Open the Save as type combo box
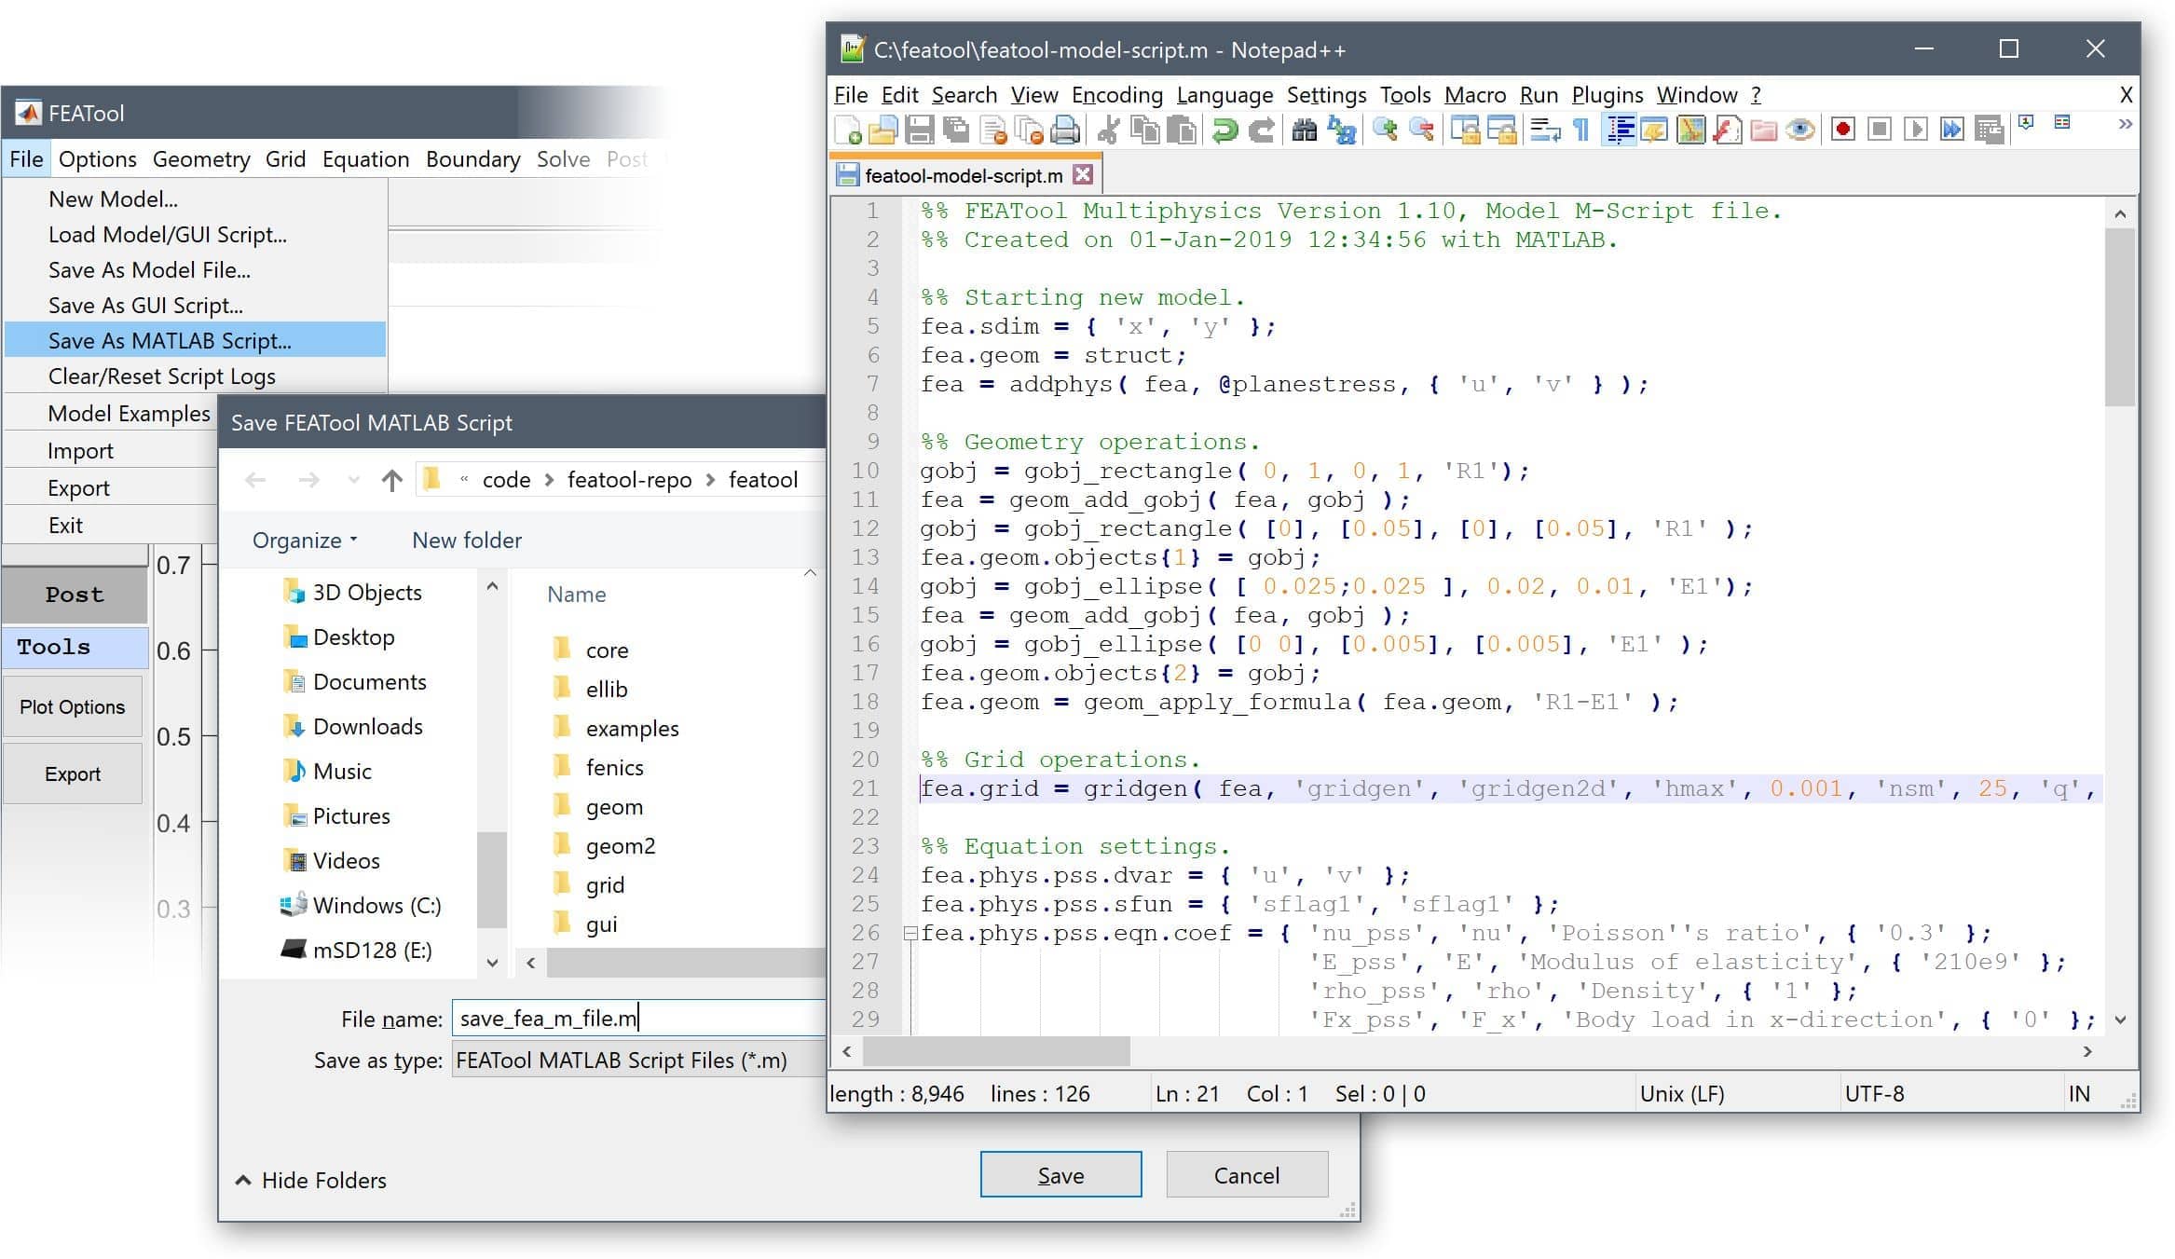Viewport: 2175px width, 1259px height. (x=639, y=1061)
